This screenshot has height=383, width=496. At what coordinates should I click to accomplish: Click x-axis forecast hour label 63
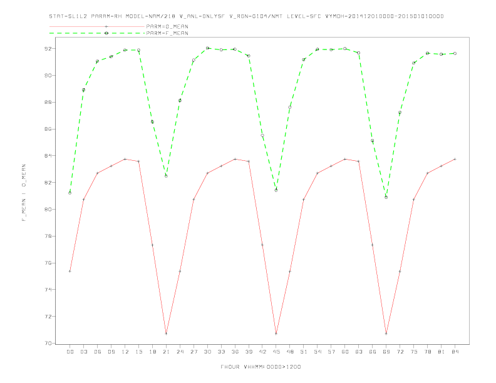[359, 352]
